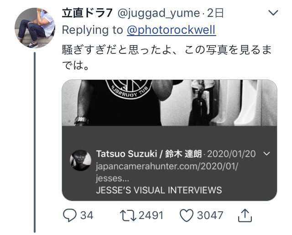This screenshot has width=292, height=235.
Task: Open Tatsuo Suzuki's profile avatar
Action: [80, 160]
